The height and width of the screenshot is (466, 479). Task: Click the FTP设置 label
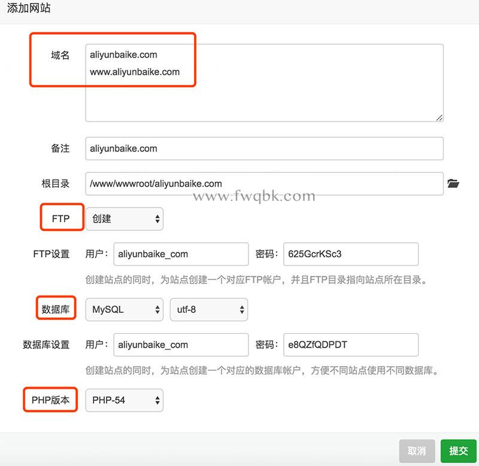click(x=51, y=254)
